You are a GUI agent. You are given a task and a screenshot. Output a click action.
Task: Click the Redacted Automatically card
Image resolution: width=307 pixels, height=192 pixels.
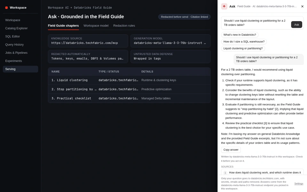88,56
